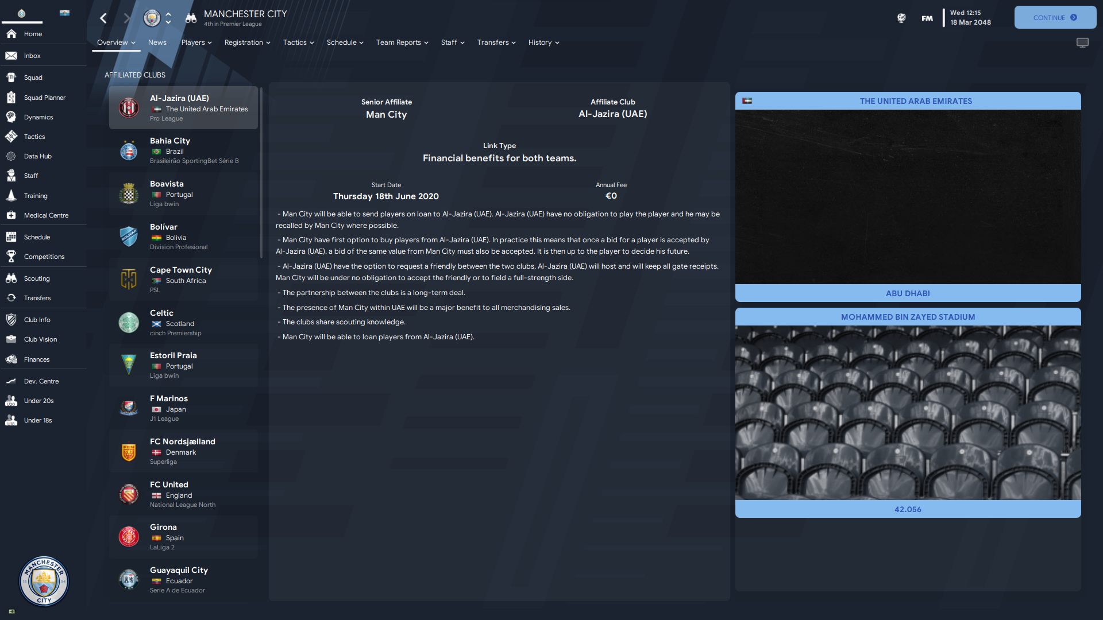
Task: Open the Transfers dropdown in top bar
Action: pos(496,42)
